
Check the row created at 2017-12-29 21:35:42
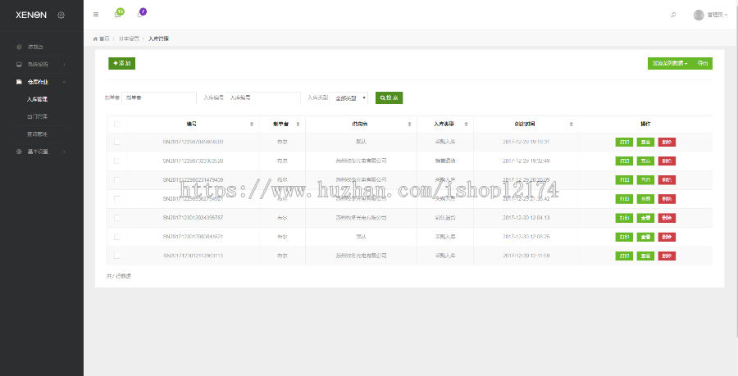(116, 199)
